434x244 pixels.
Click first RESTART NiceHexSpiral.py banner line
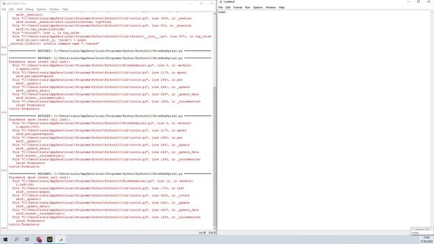[x=110, y=51]
